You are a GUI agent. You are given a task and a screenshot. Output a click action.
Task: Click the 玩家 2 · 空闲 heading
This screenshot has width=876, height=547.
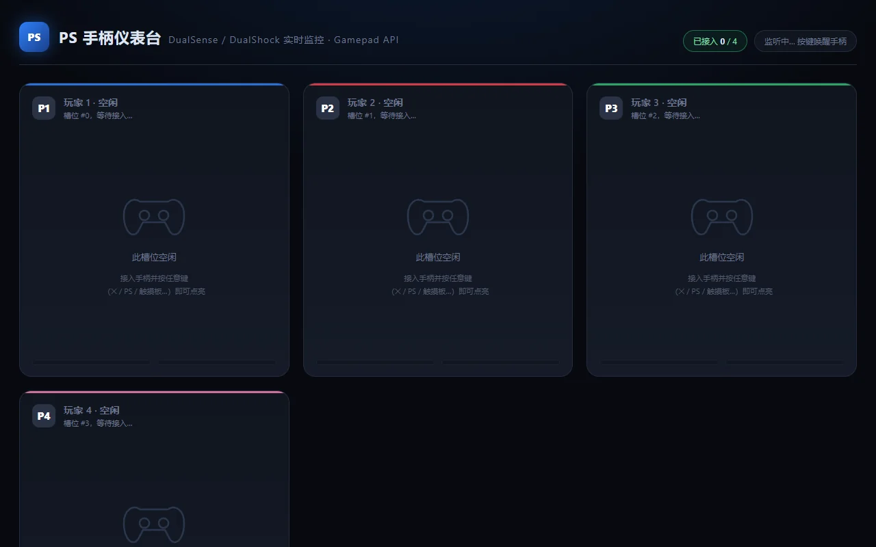(x=375, y=103)
